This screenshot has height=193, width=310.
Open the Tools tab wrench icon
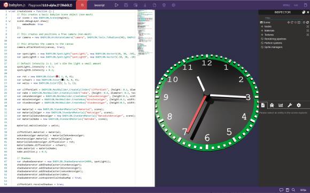click(290, 105)
